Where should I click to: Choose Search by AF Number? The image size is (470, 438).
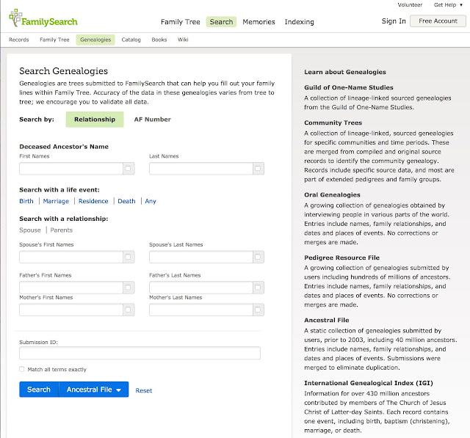pyautogui.click(x=152, y=120)
